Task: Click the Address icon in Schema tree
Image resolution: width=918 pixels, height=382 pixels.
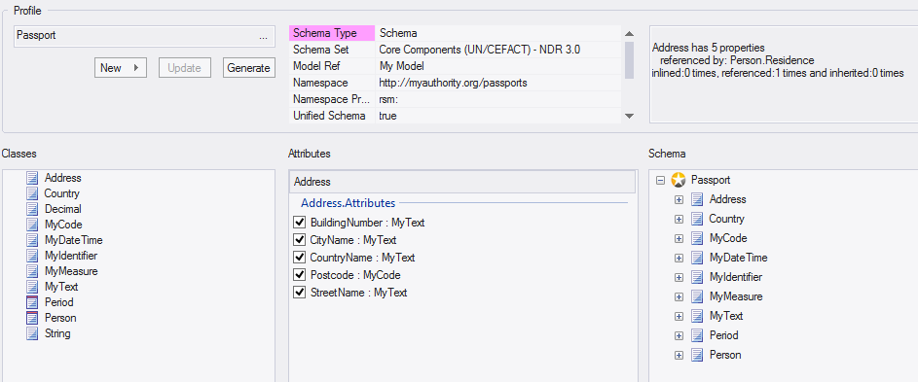Action: [697, 199]
